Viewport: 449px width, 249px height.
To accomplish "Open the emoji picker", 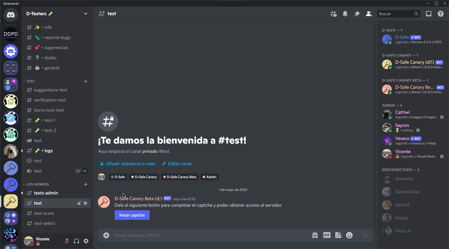I will click(x=349, y=235).
